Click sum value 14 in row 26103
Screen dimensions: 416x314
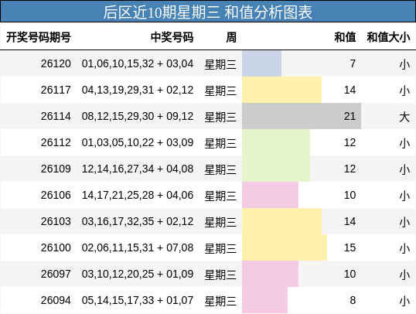(350, 221)
